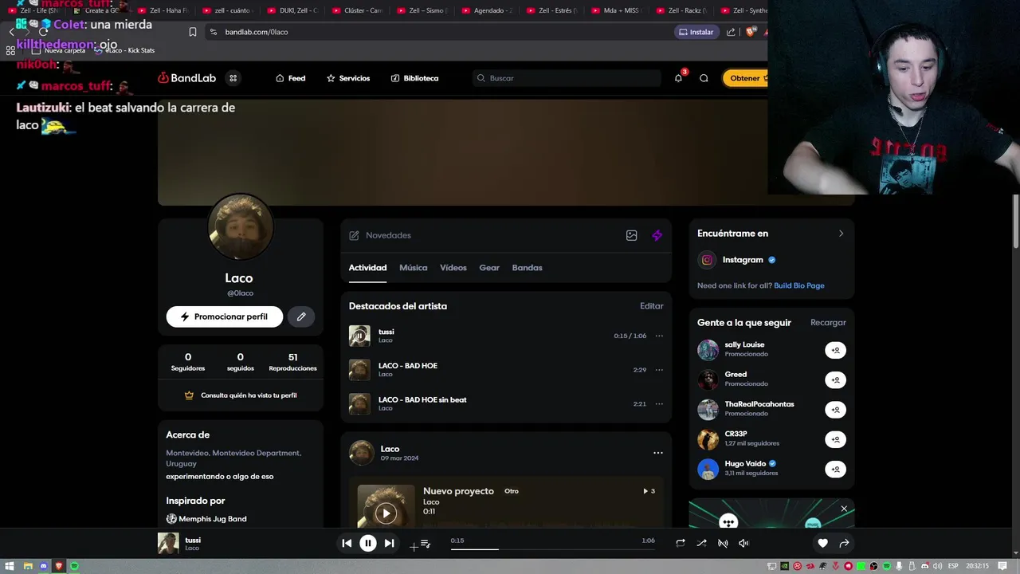1020x574 pixels.
Task: Open the BandLab apps grid menu
Action: click(x=233, y=78)
